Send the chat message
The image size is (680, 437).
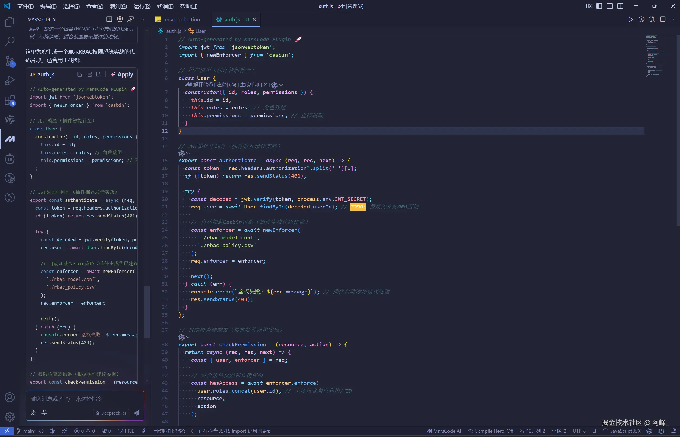[136, 413]
